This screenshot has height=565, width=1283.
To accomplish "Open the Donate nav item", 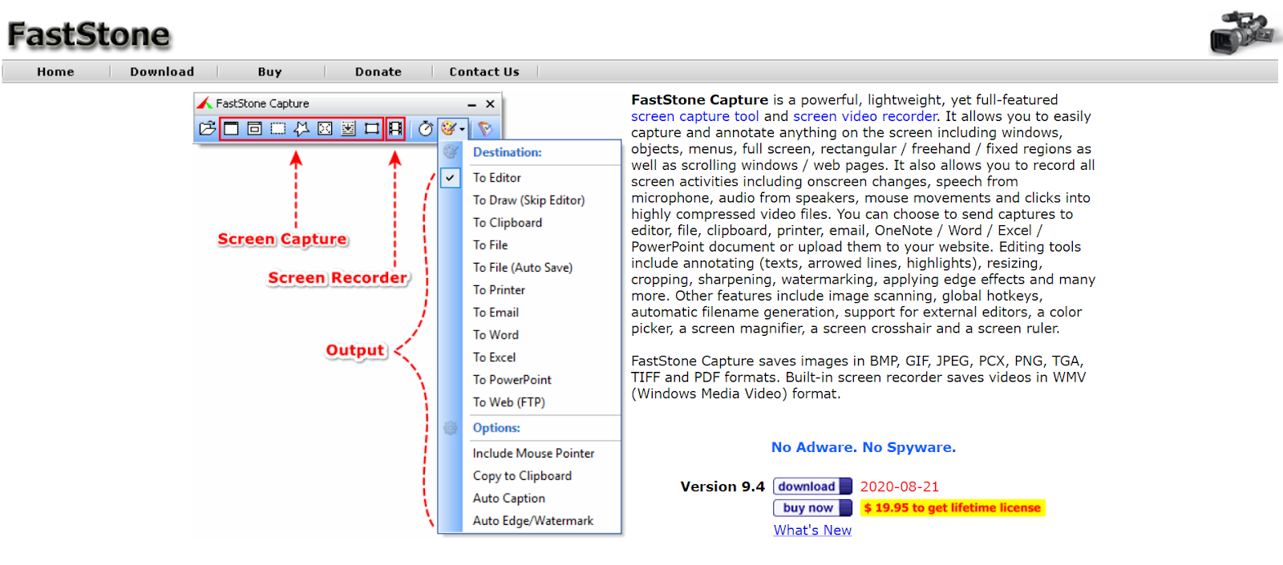I will coord(378,71).
